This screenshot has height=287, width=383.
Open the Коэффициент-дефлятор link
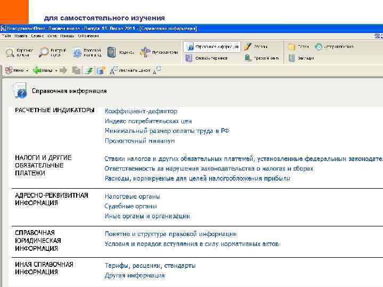[141, 111]
